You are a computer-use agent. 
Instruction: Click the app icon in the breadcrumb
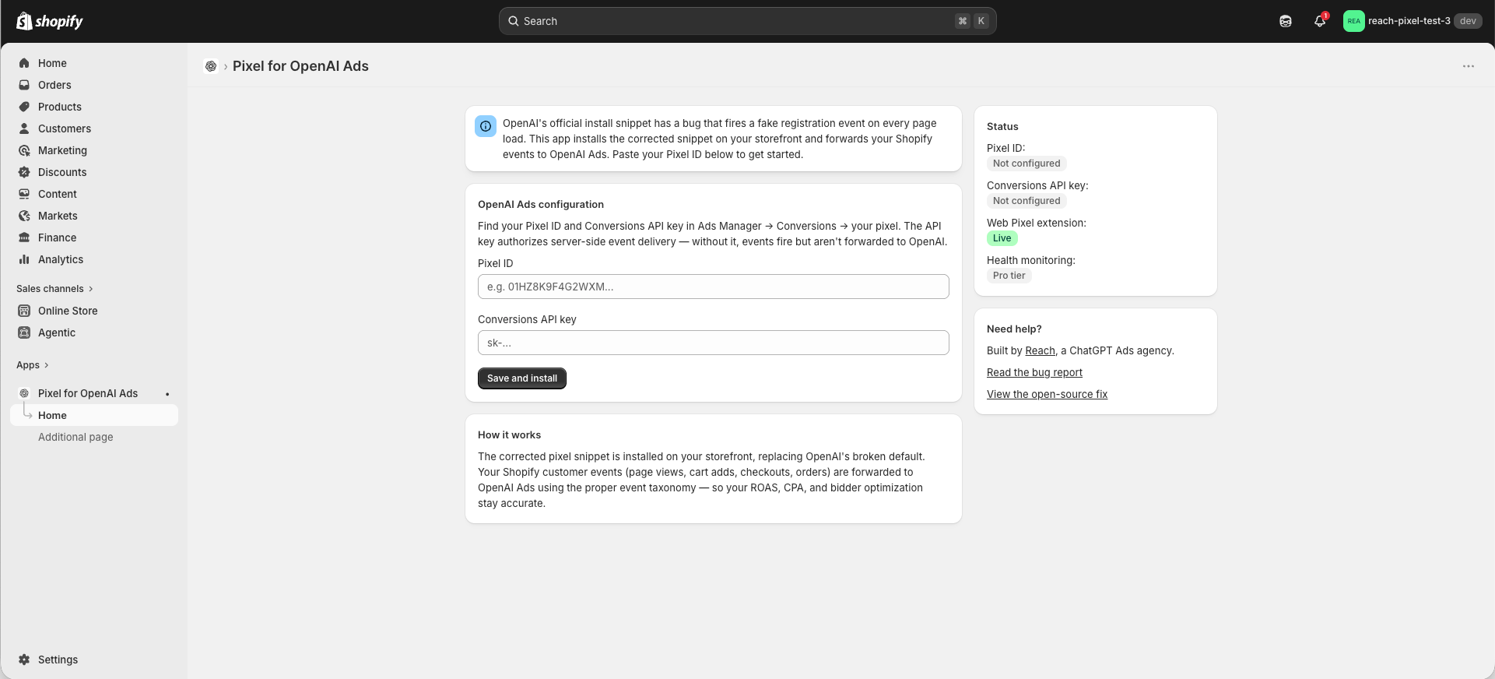point(211,66)
